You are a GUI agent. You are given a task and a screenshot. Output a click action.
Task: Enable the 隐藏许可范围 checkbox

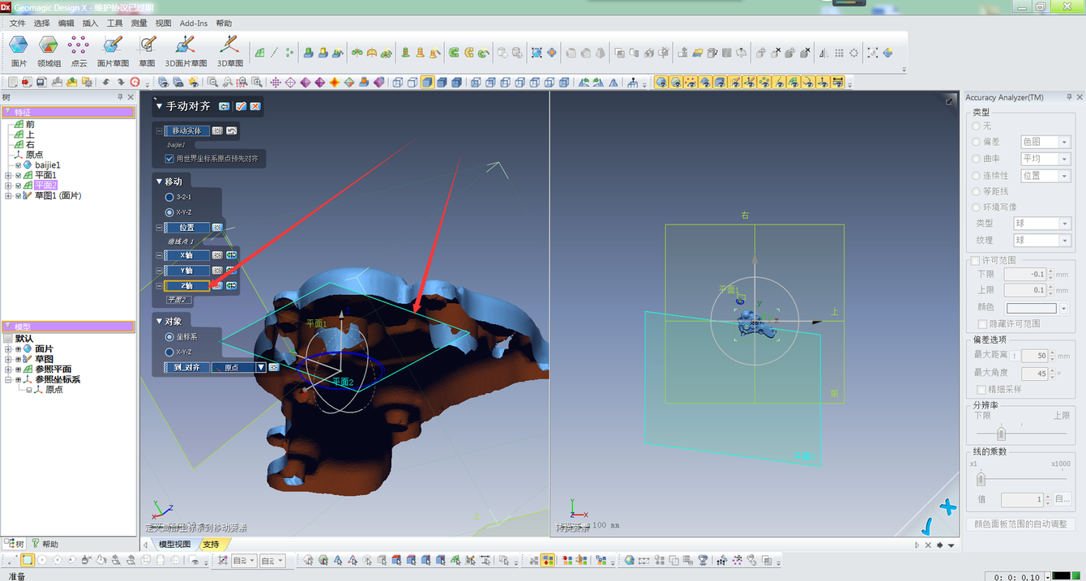coord(983,323)
